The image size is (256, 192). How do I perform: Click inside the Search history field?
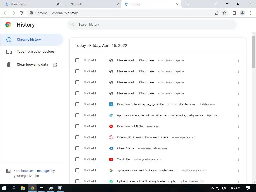152,25
